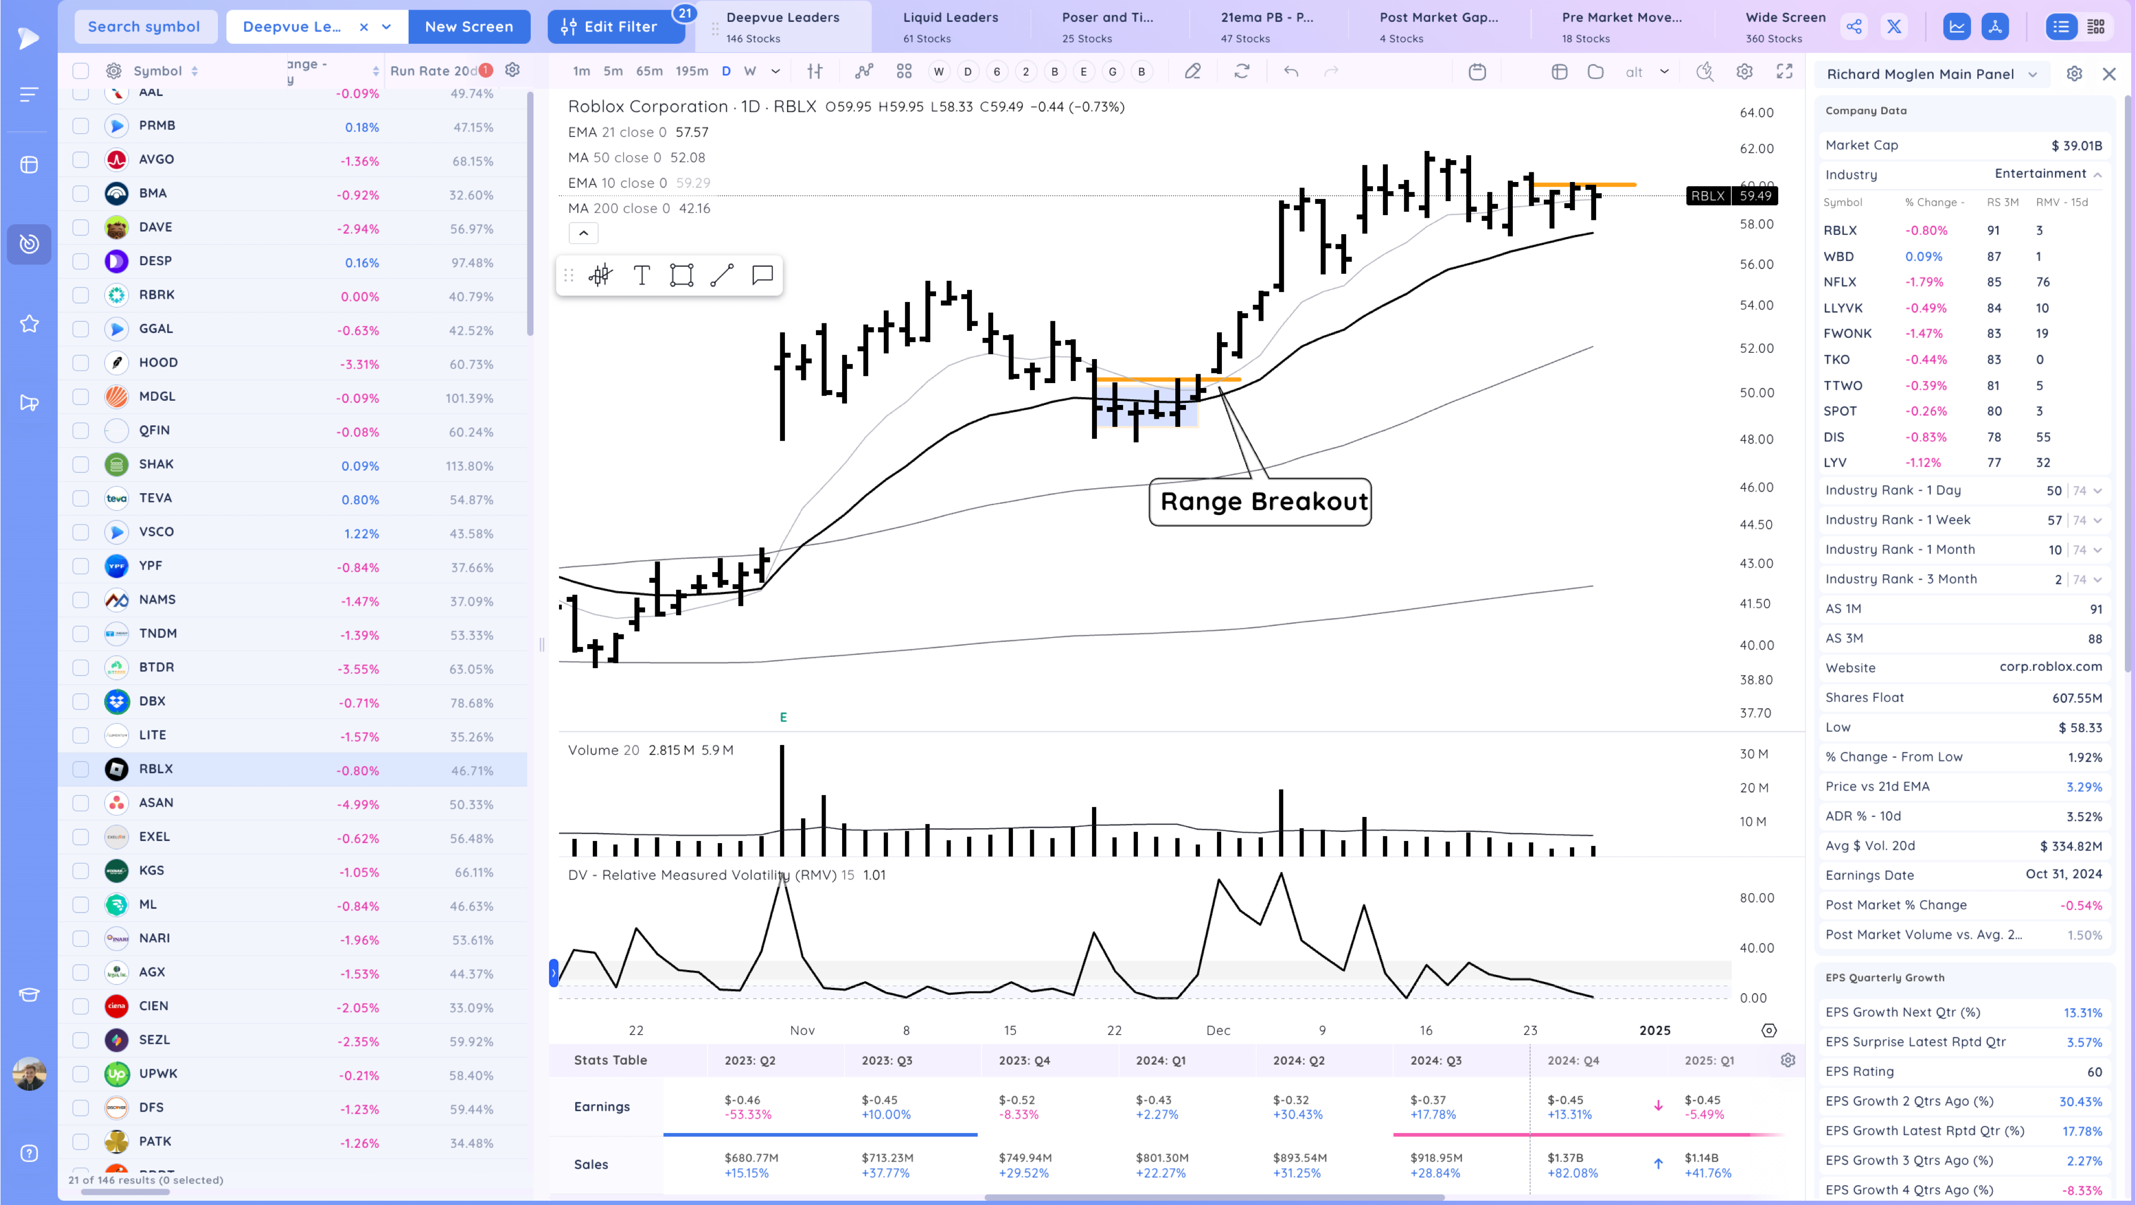
Task: Click the fullscreen chart icon
Action: click(1785, 72)
